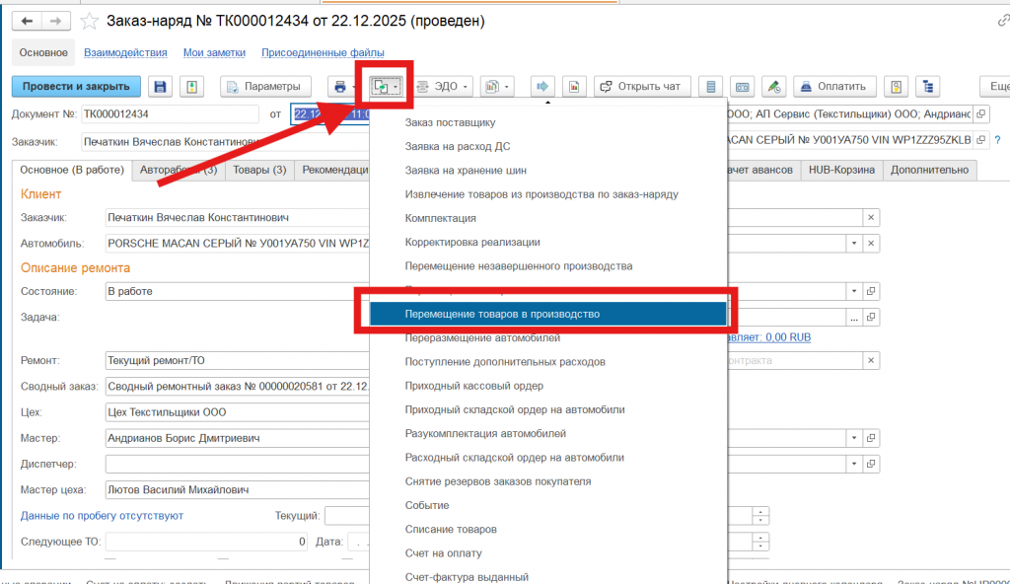
Task: Switch to the Товары (3) tab
Action: tap(259, 170)
